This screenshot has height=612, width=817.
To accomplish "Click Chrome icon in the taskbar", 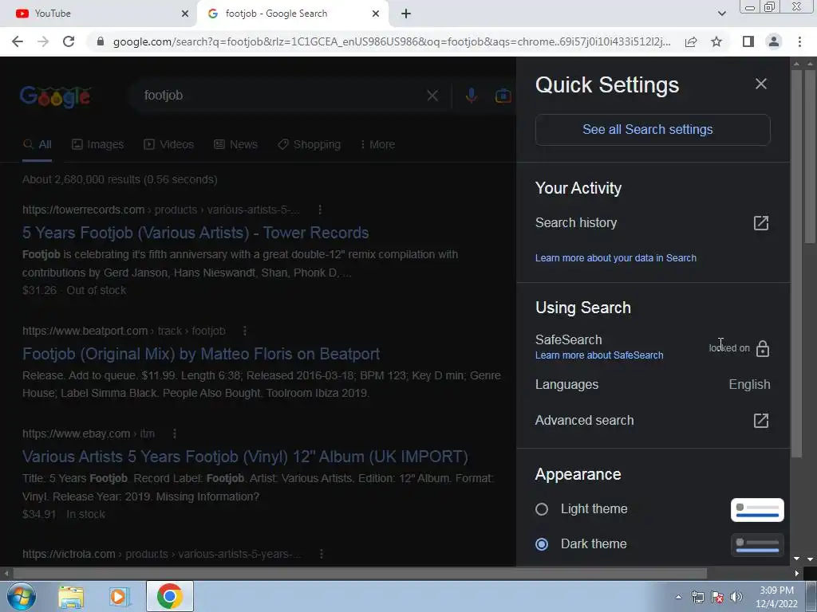I will pyautogui.click(x=169, y=596).
